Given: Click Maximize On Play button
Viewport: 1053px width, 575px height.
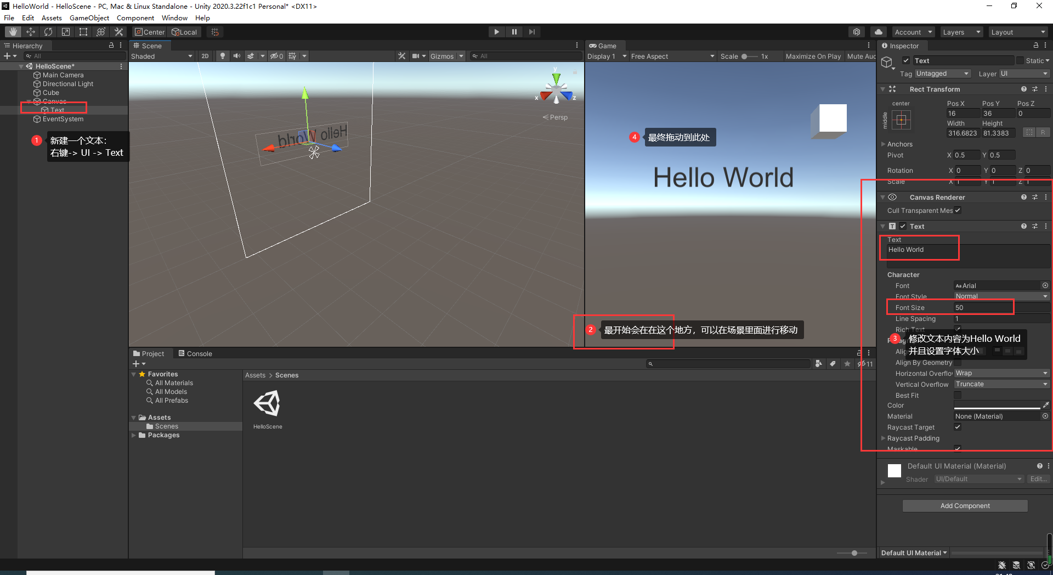Looking at the screenshot, I should click(x=813, y=56).
